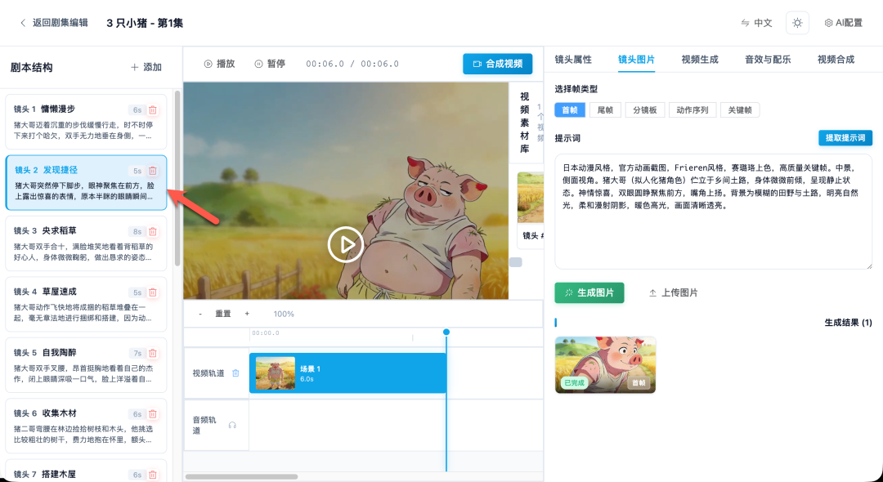The image size is (883, 482).
Task: Click the back arrow beside 返回剧集编辑
Action: pos(23,23)
